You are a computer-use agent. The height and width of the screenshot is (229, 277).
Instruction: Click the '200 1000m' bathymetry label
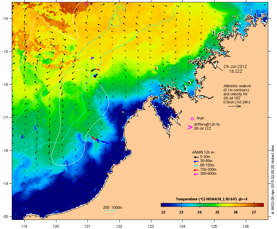tap(112, 207)
